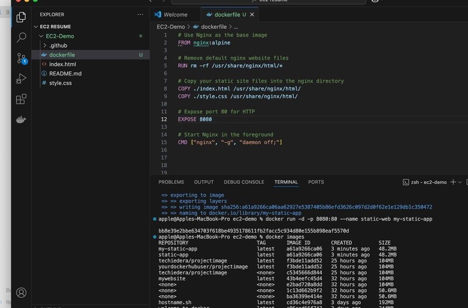The image size is (468, 308).
Task: Click the EXPLORER panel title
Action: [52, 14]
